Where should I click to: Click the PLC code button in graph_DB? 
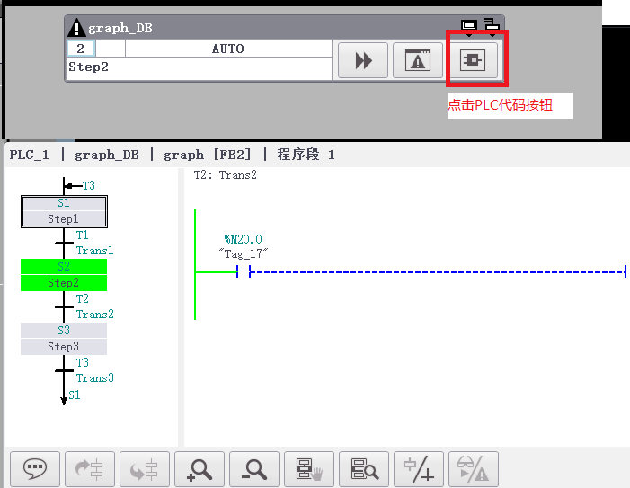click(x=473, y=60)
